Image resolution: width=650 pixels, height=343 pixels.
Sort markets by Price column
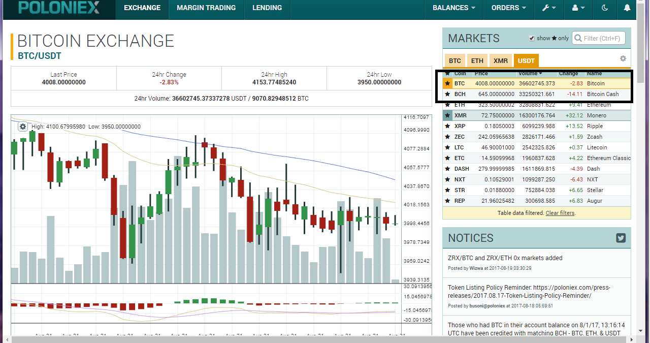tap(481, 74)
